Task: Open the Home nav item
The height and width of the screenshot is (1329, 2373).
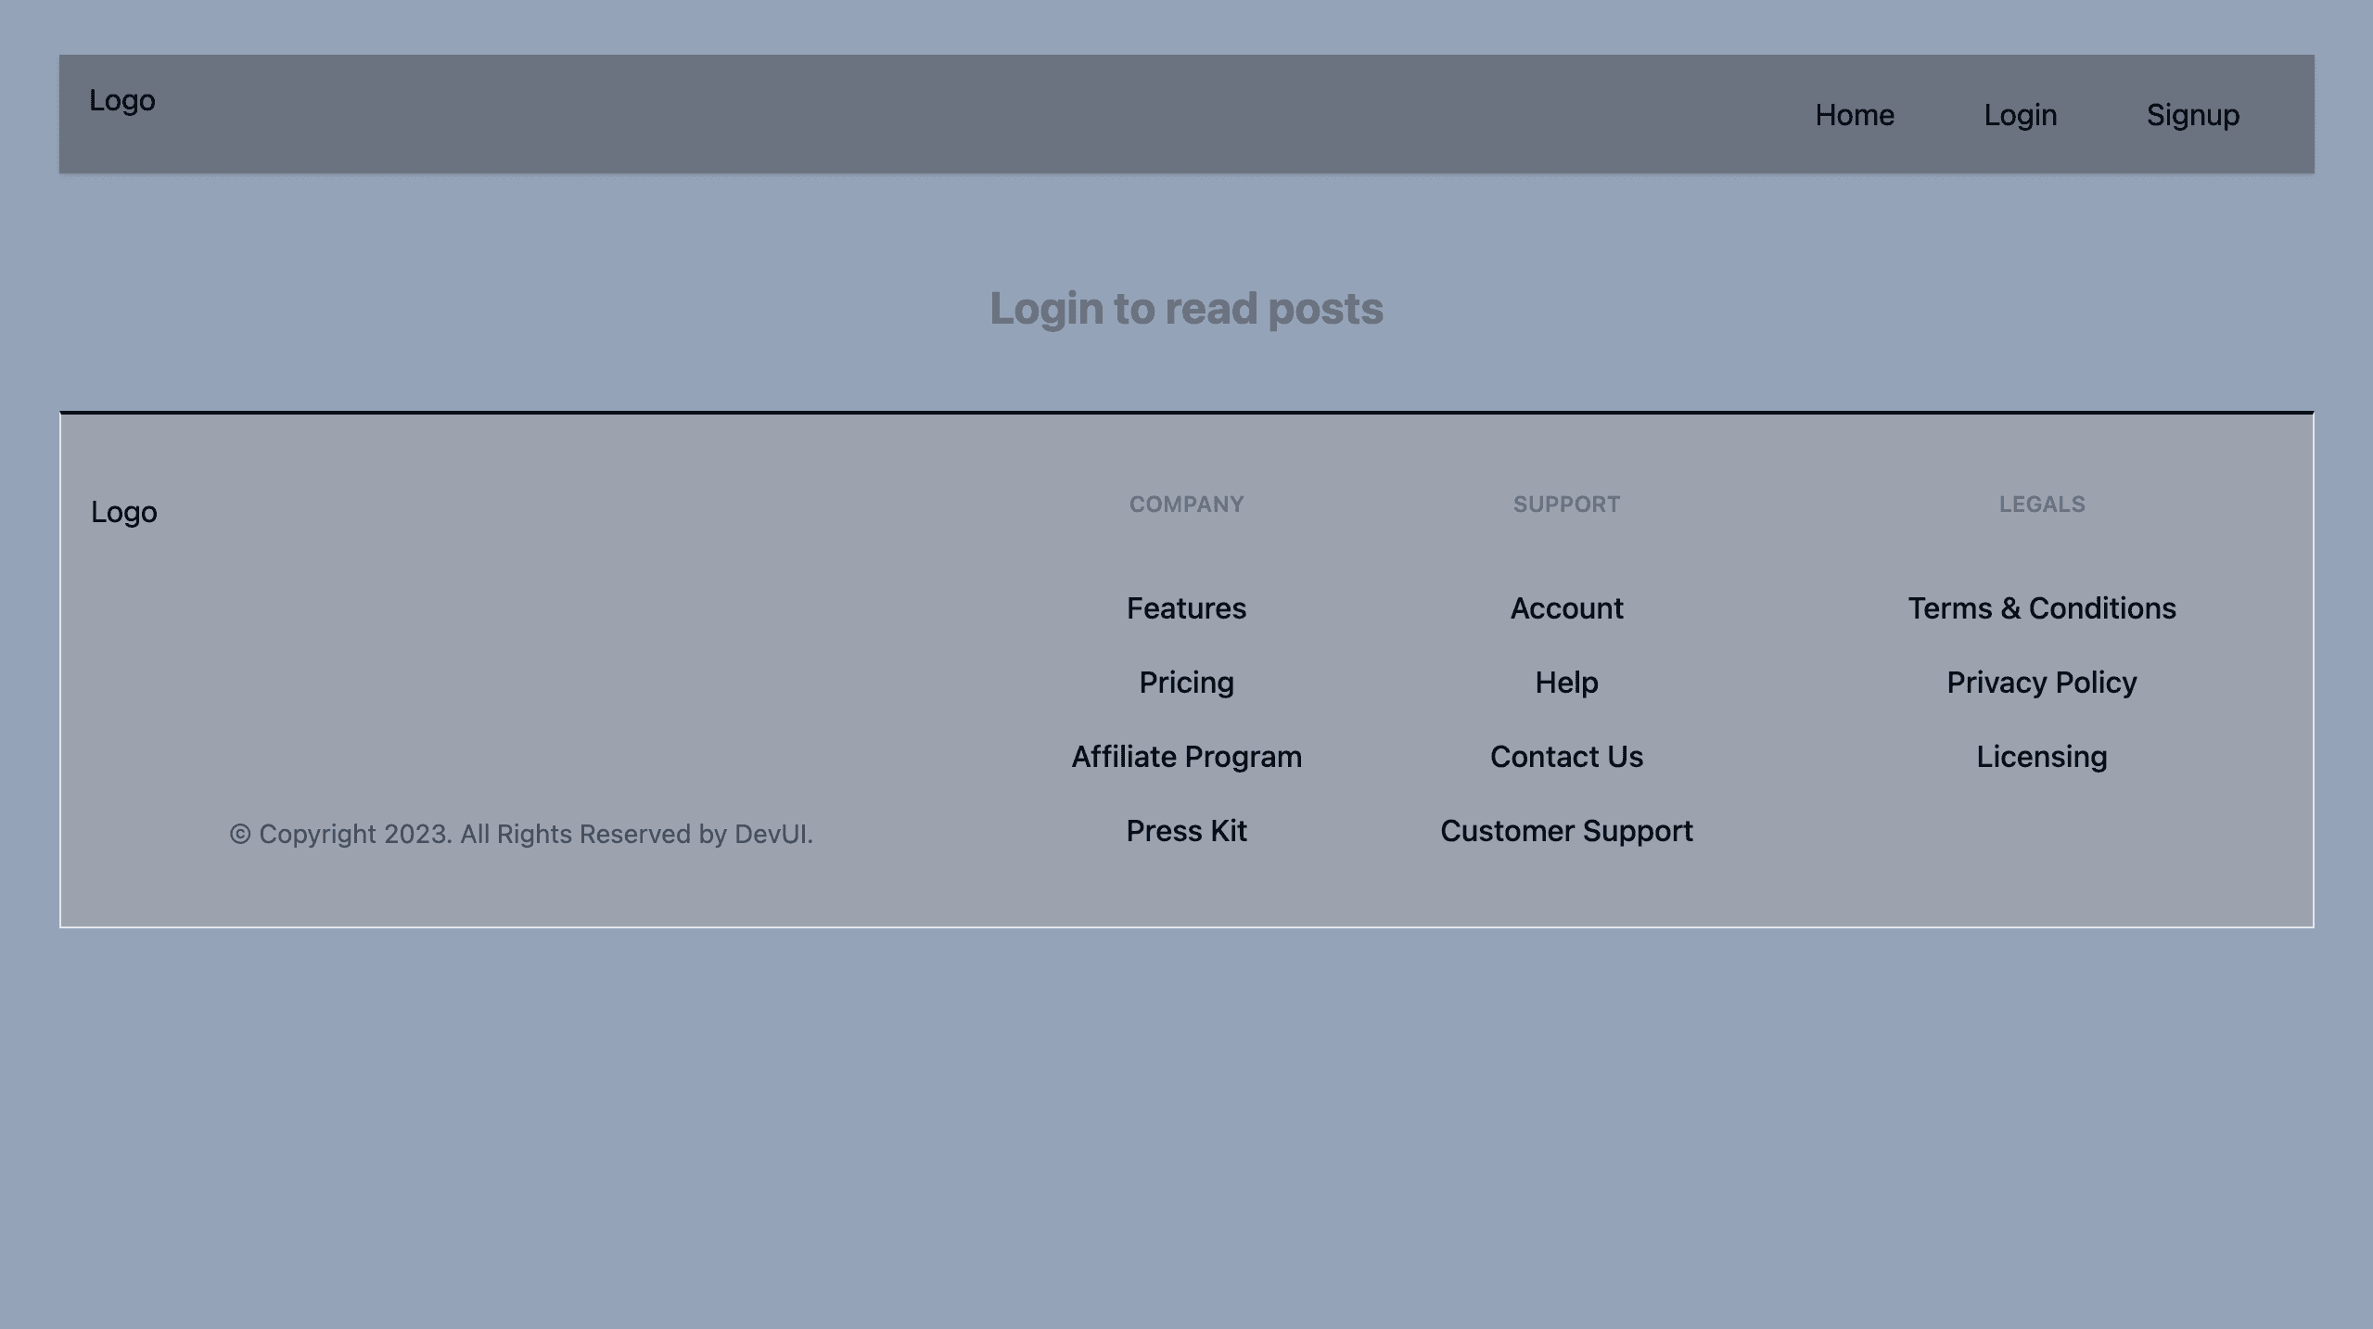Action: pyautogui.click(x=1855, y=115)
